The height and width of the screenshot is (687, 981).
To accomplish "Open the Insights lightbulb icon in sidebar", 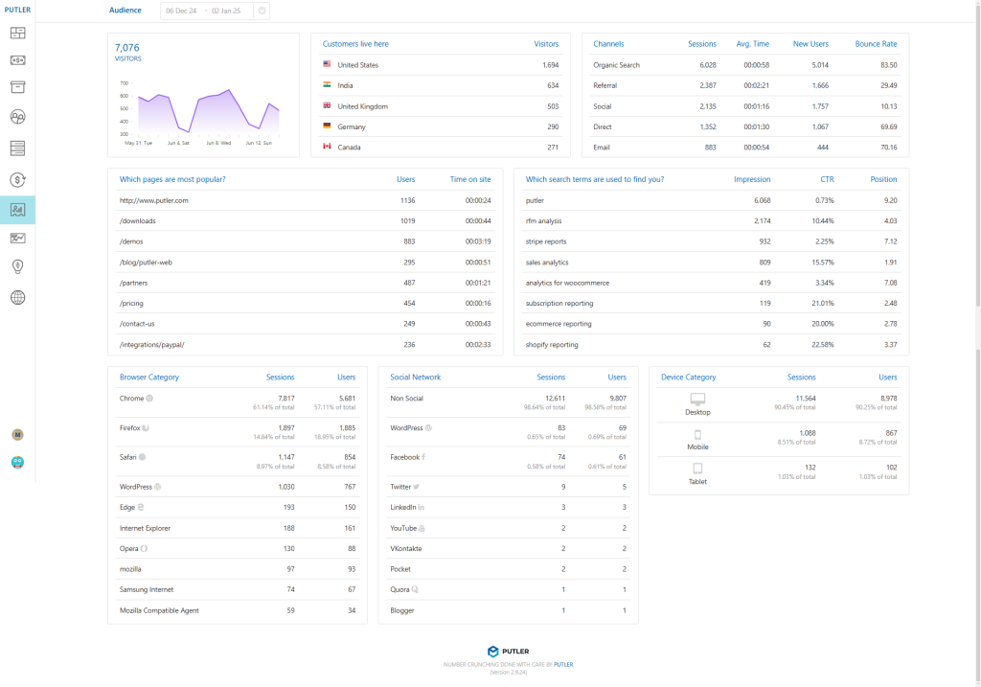I will tap(17, 266).
